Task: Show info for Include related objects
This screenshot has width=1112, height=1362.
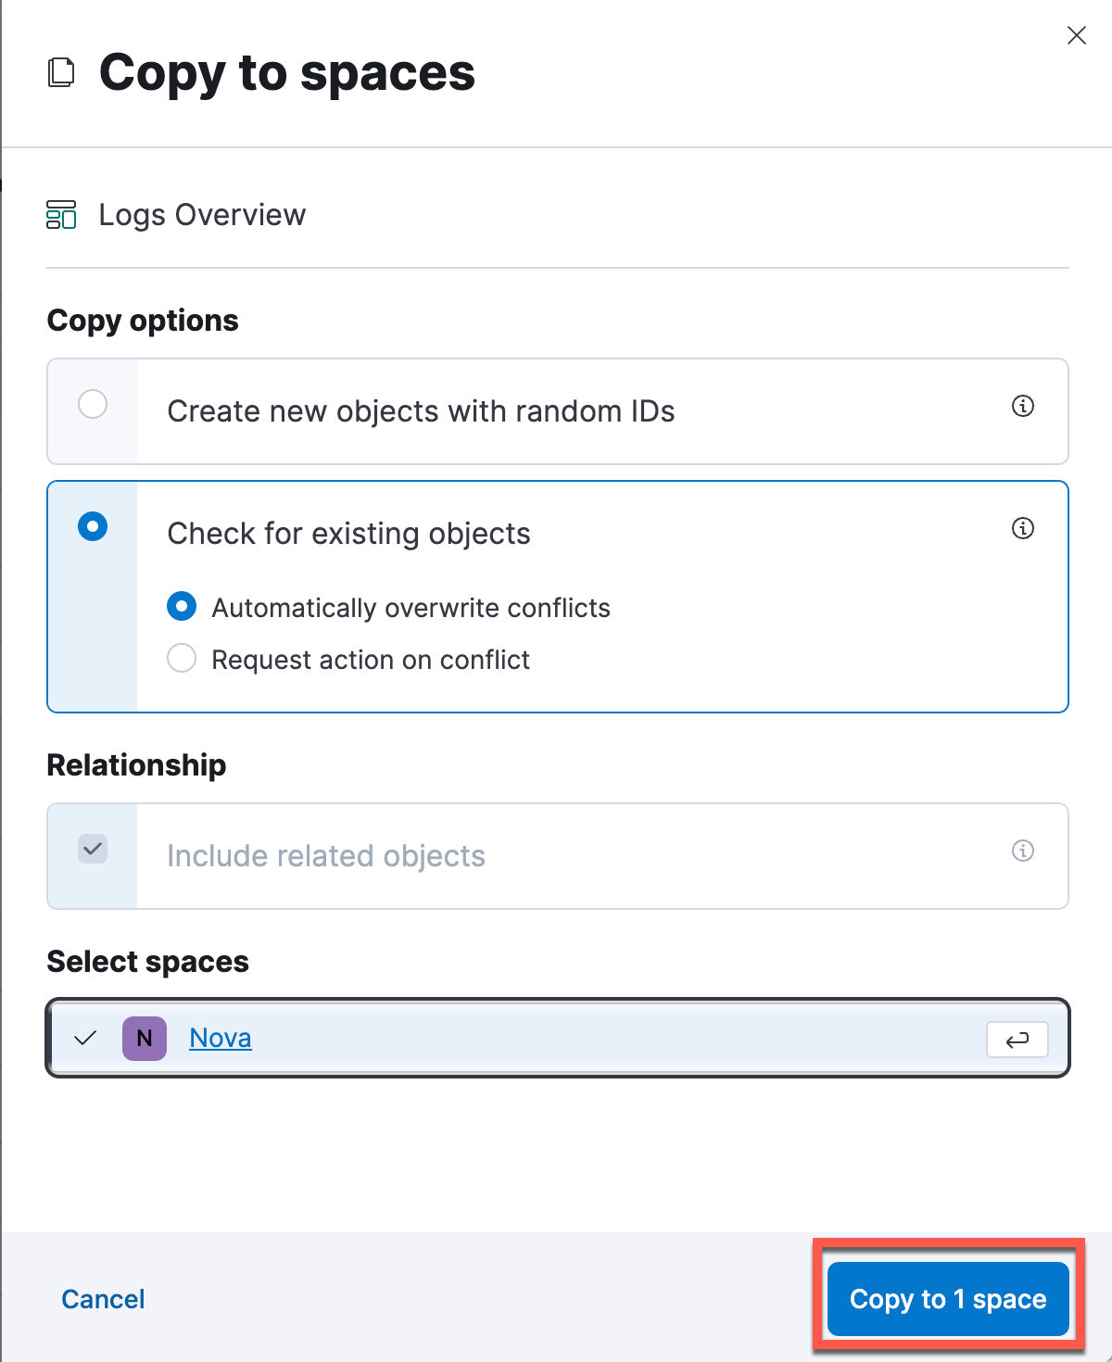Action: (x=1023, y=851)
